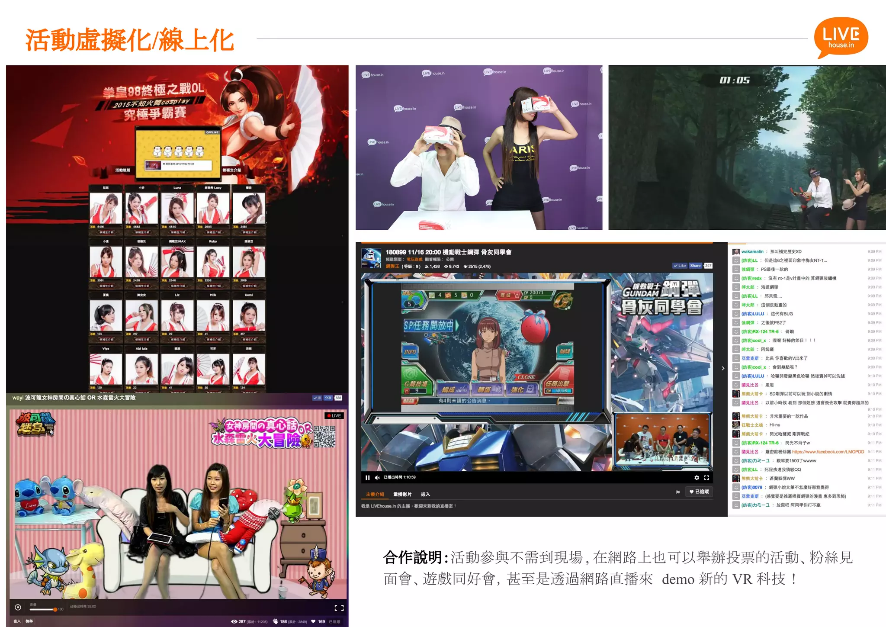Enter fullscreen on Gundam stream player
The height and width of the screenshot is (627, 886).
[706, 478]
